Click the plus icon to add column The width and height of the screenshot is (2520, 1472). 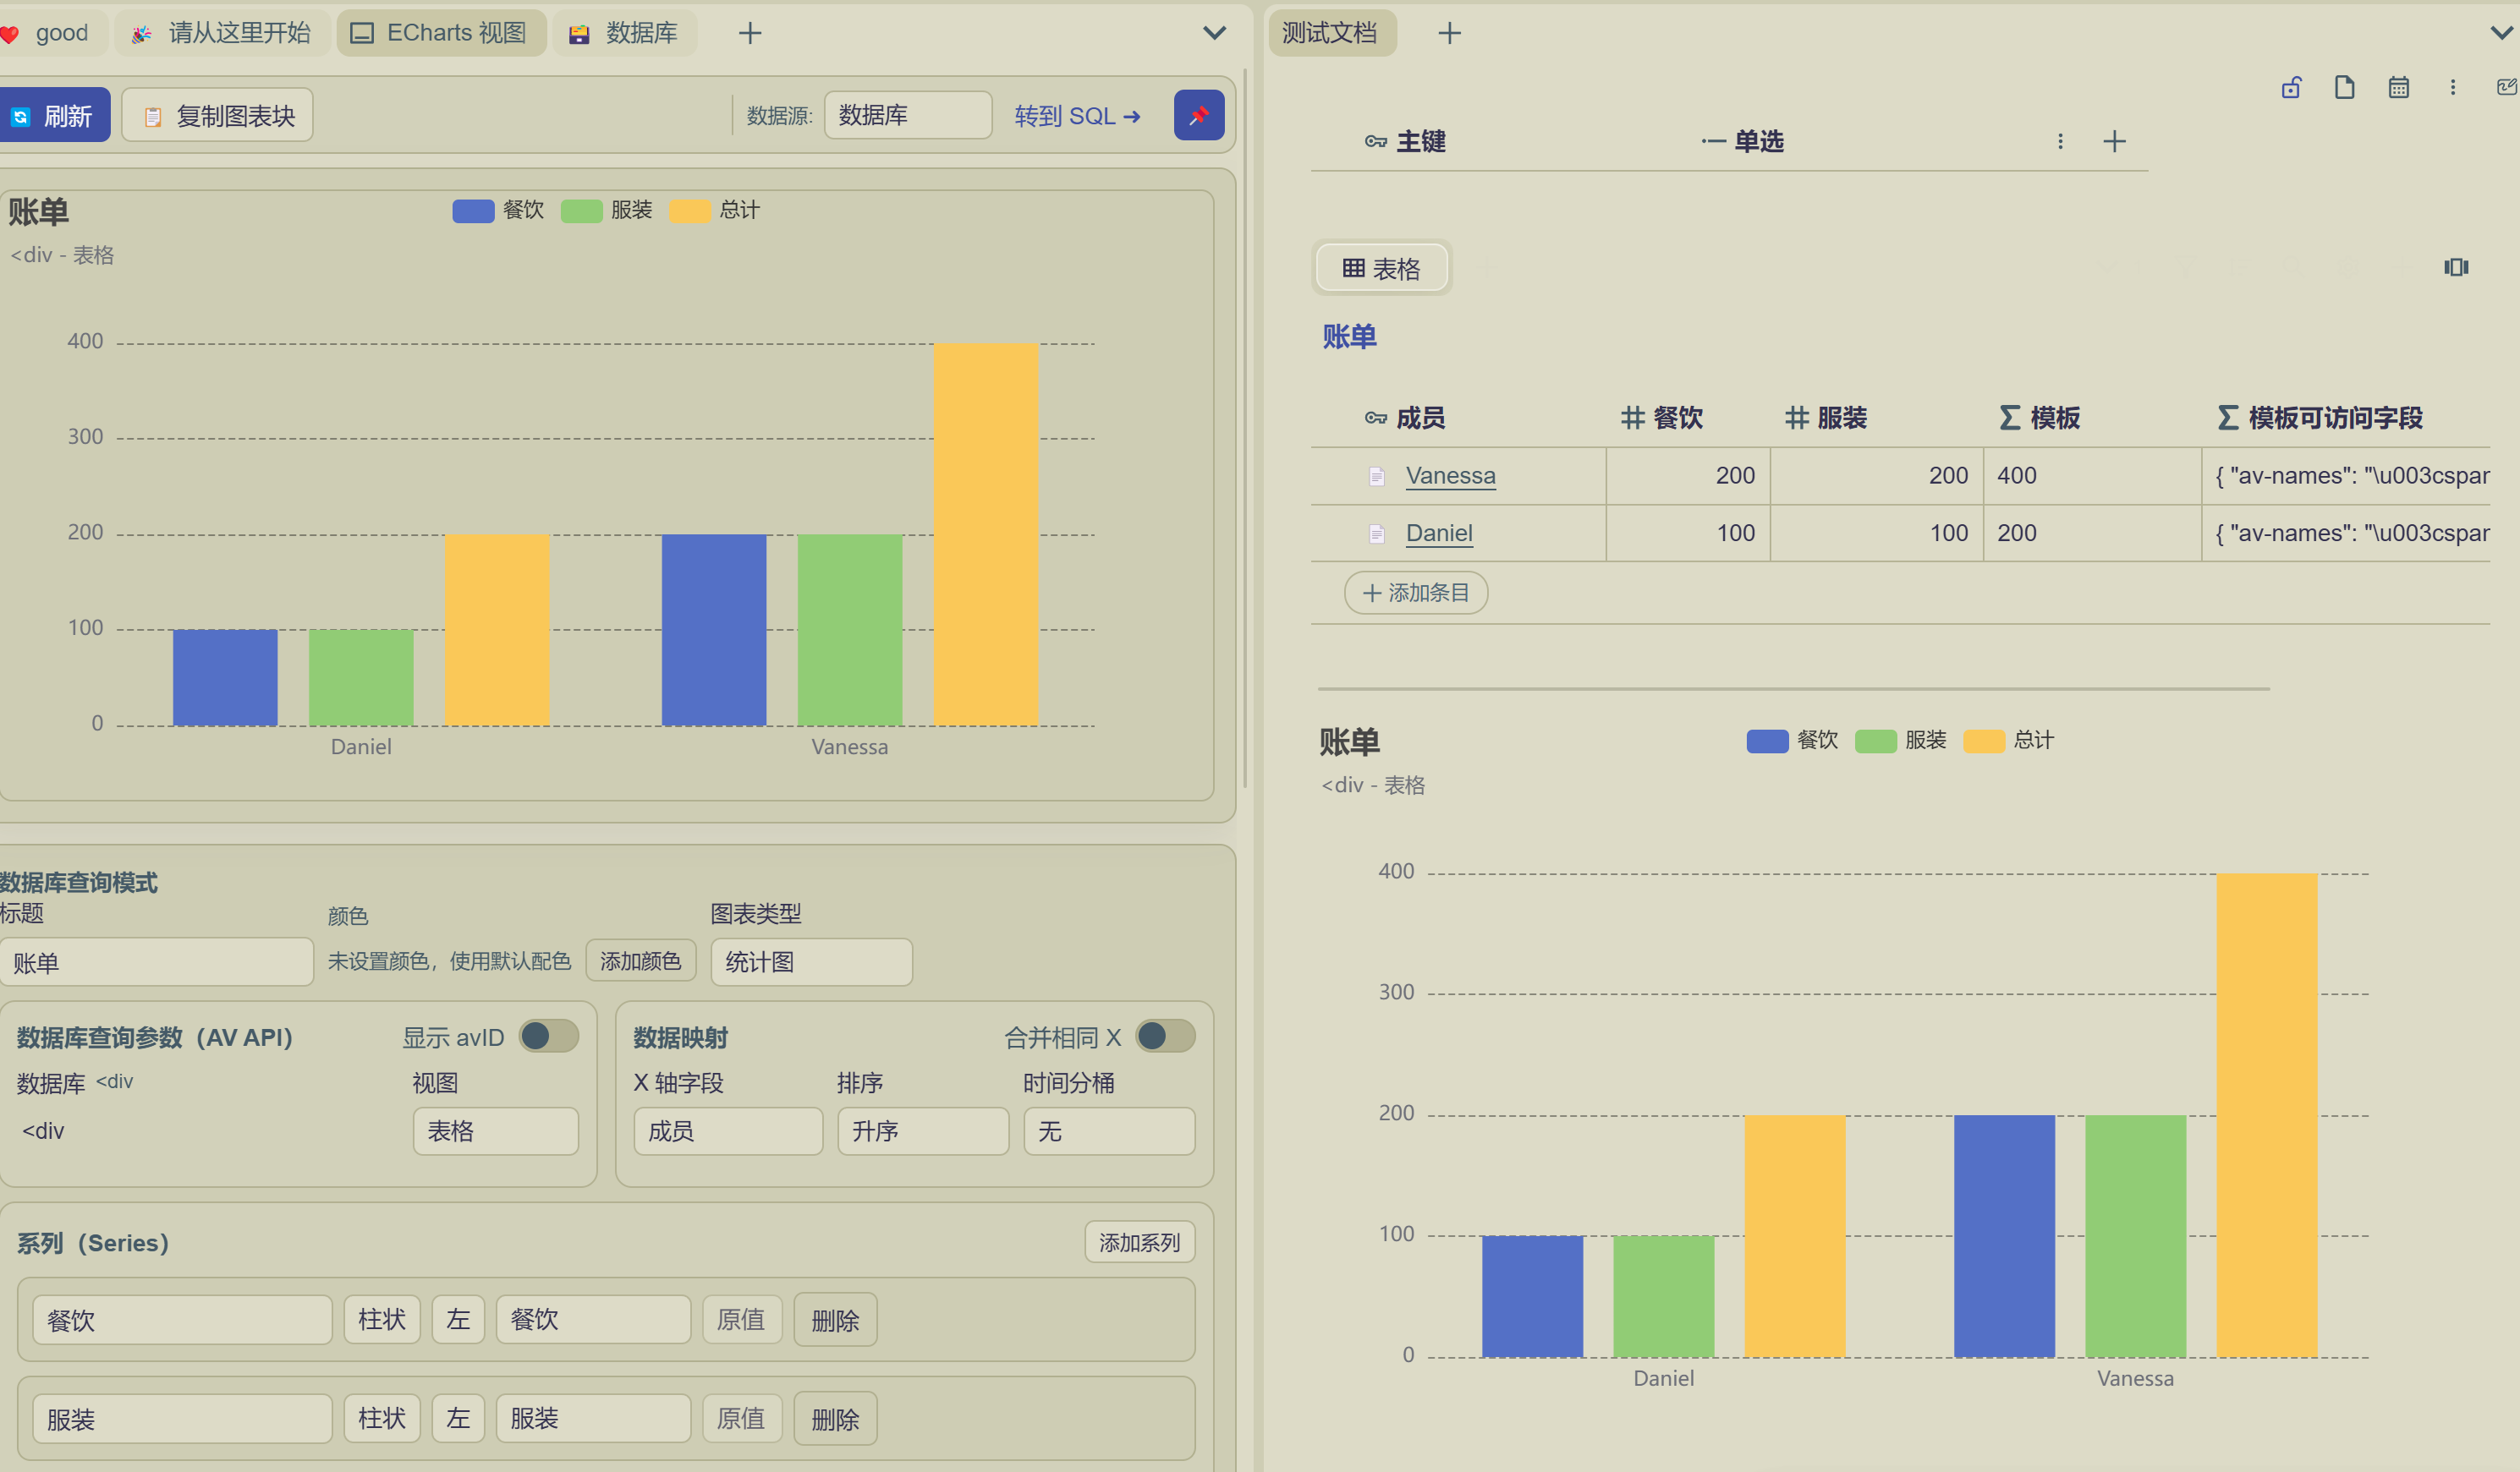(x=2114, y=142)
